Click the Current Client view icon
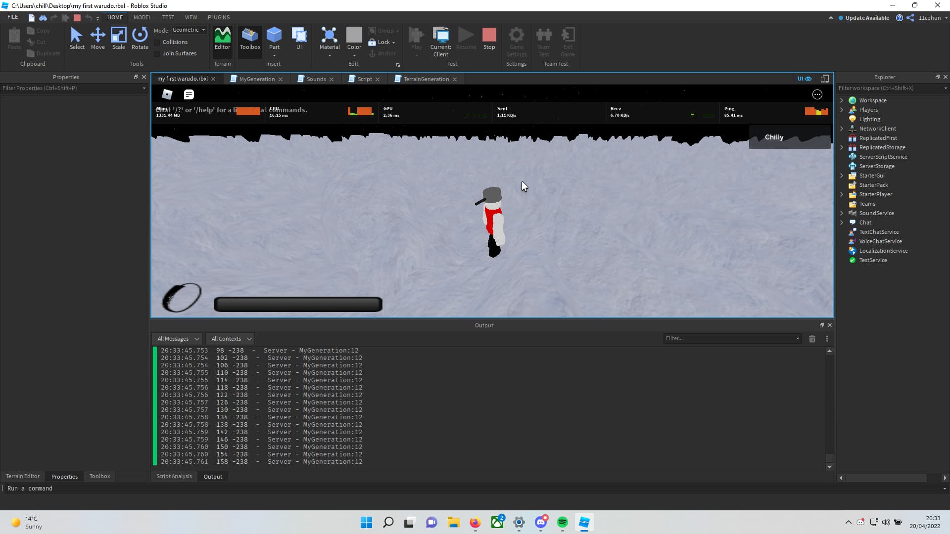 click(440, 42)
